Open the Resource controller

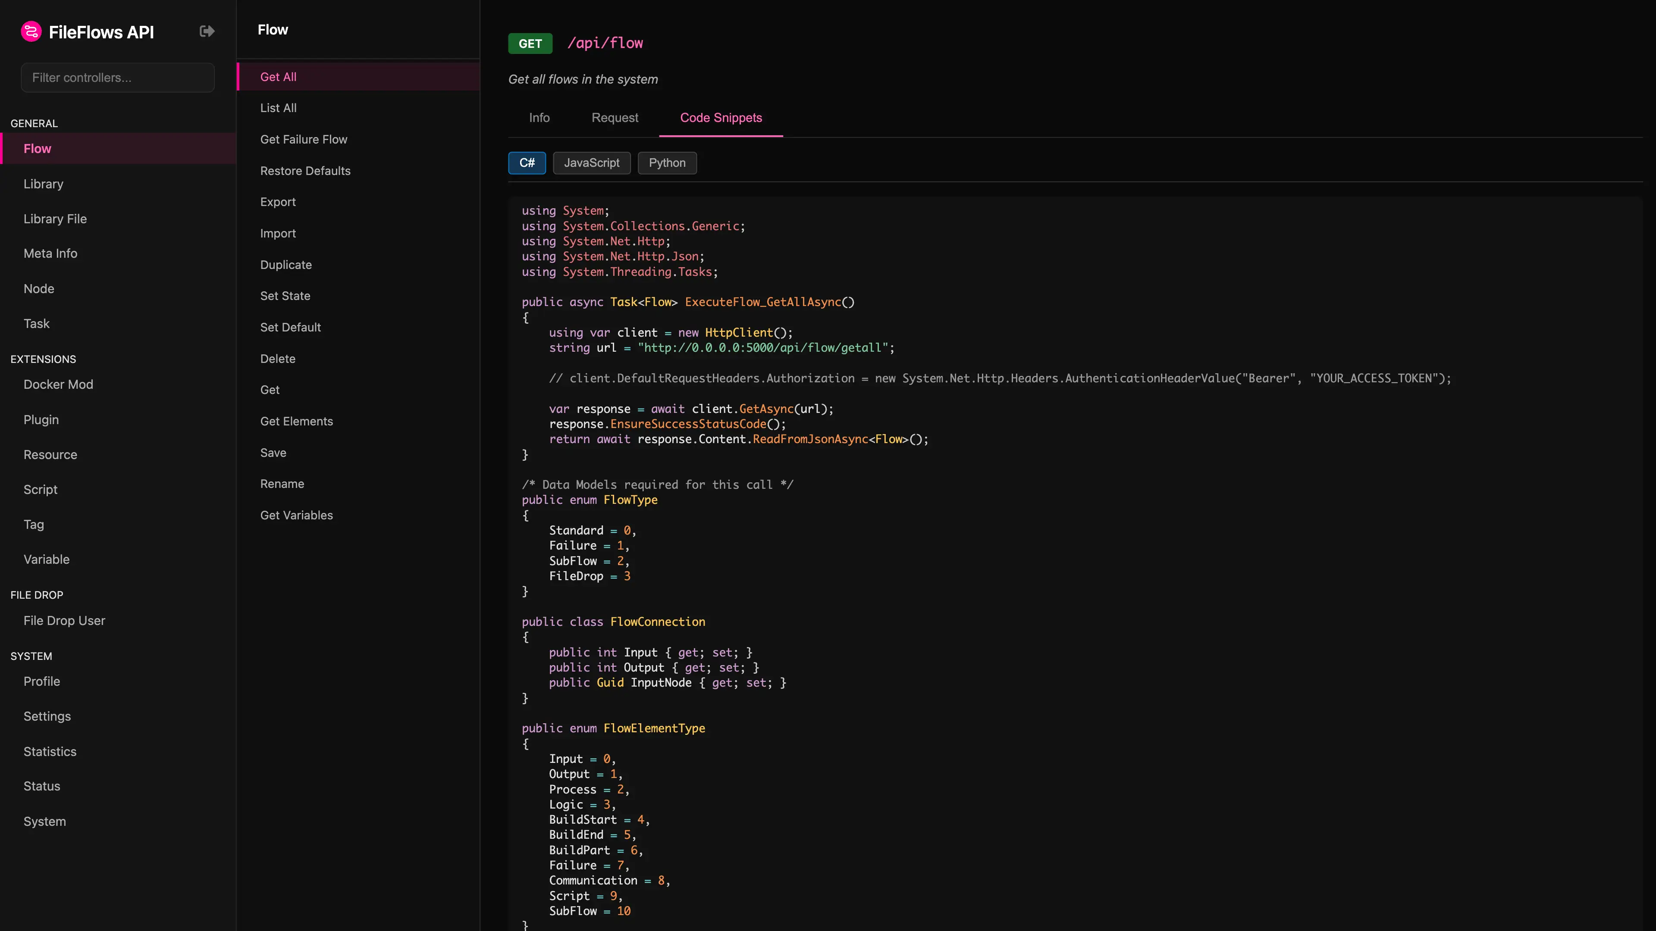[x=118, y=454]
